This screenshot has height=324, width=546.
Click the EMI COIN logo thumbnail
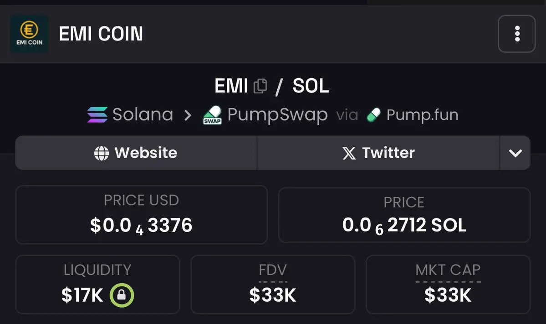pyautogui.click(x=29, y=34)
